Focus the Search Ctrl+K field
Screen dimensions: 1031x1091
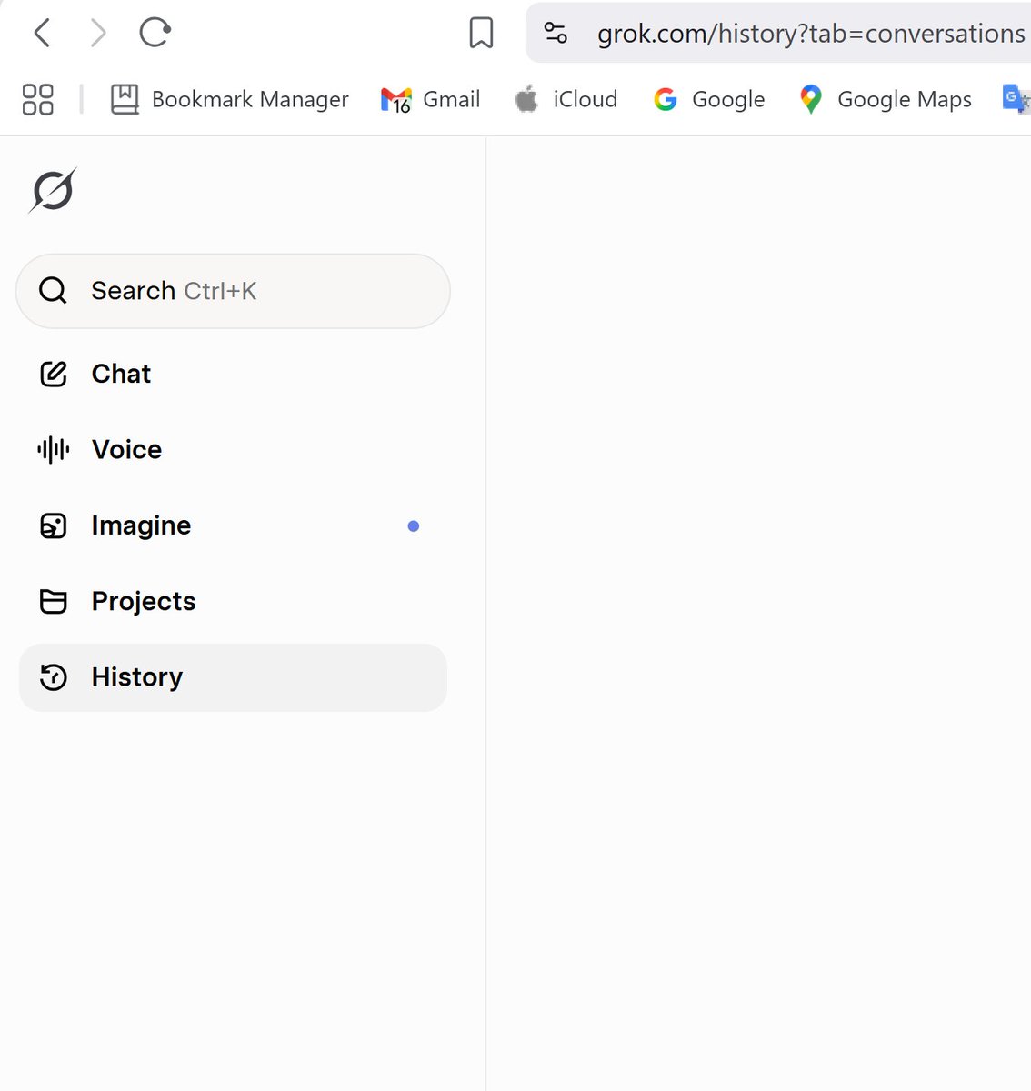click(233, 291)
